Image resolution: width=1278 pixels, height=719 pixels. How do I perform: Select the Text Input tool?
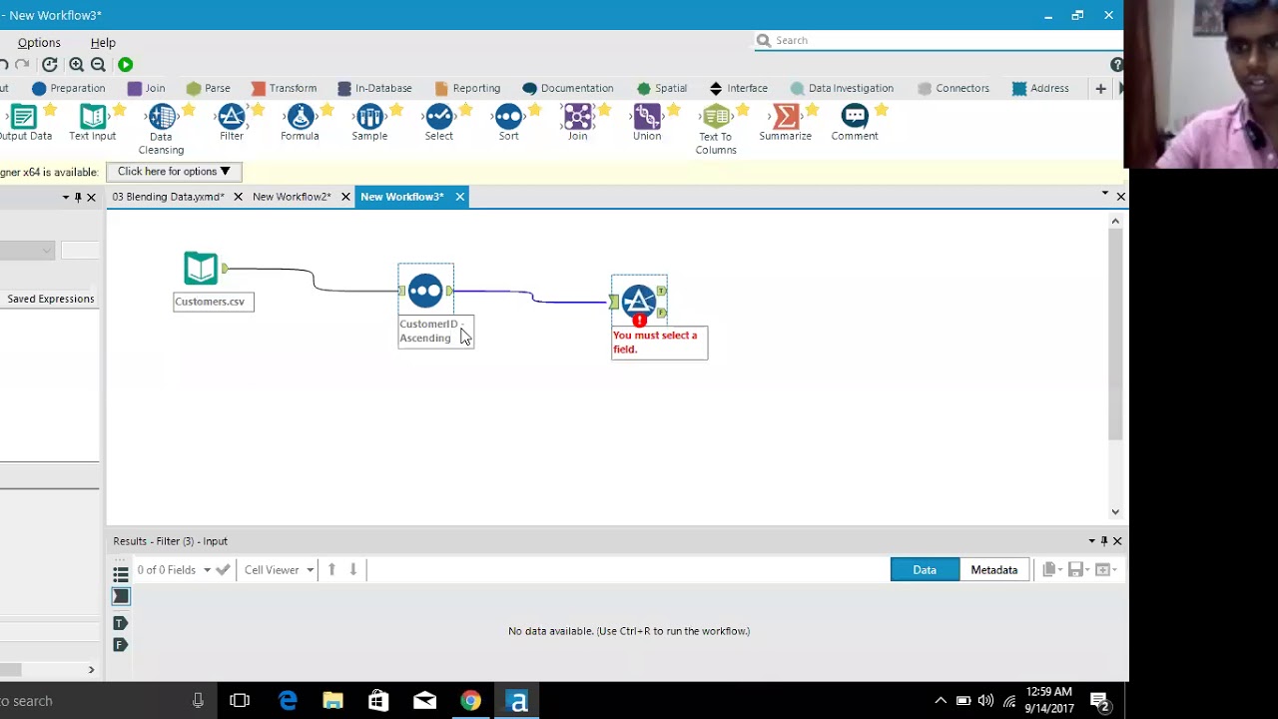point(92,123)
